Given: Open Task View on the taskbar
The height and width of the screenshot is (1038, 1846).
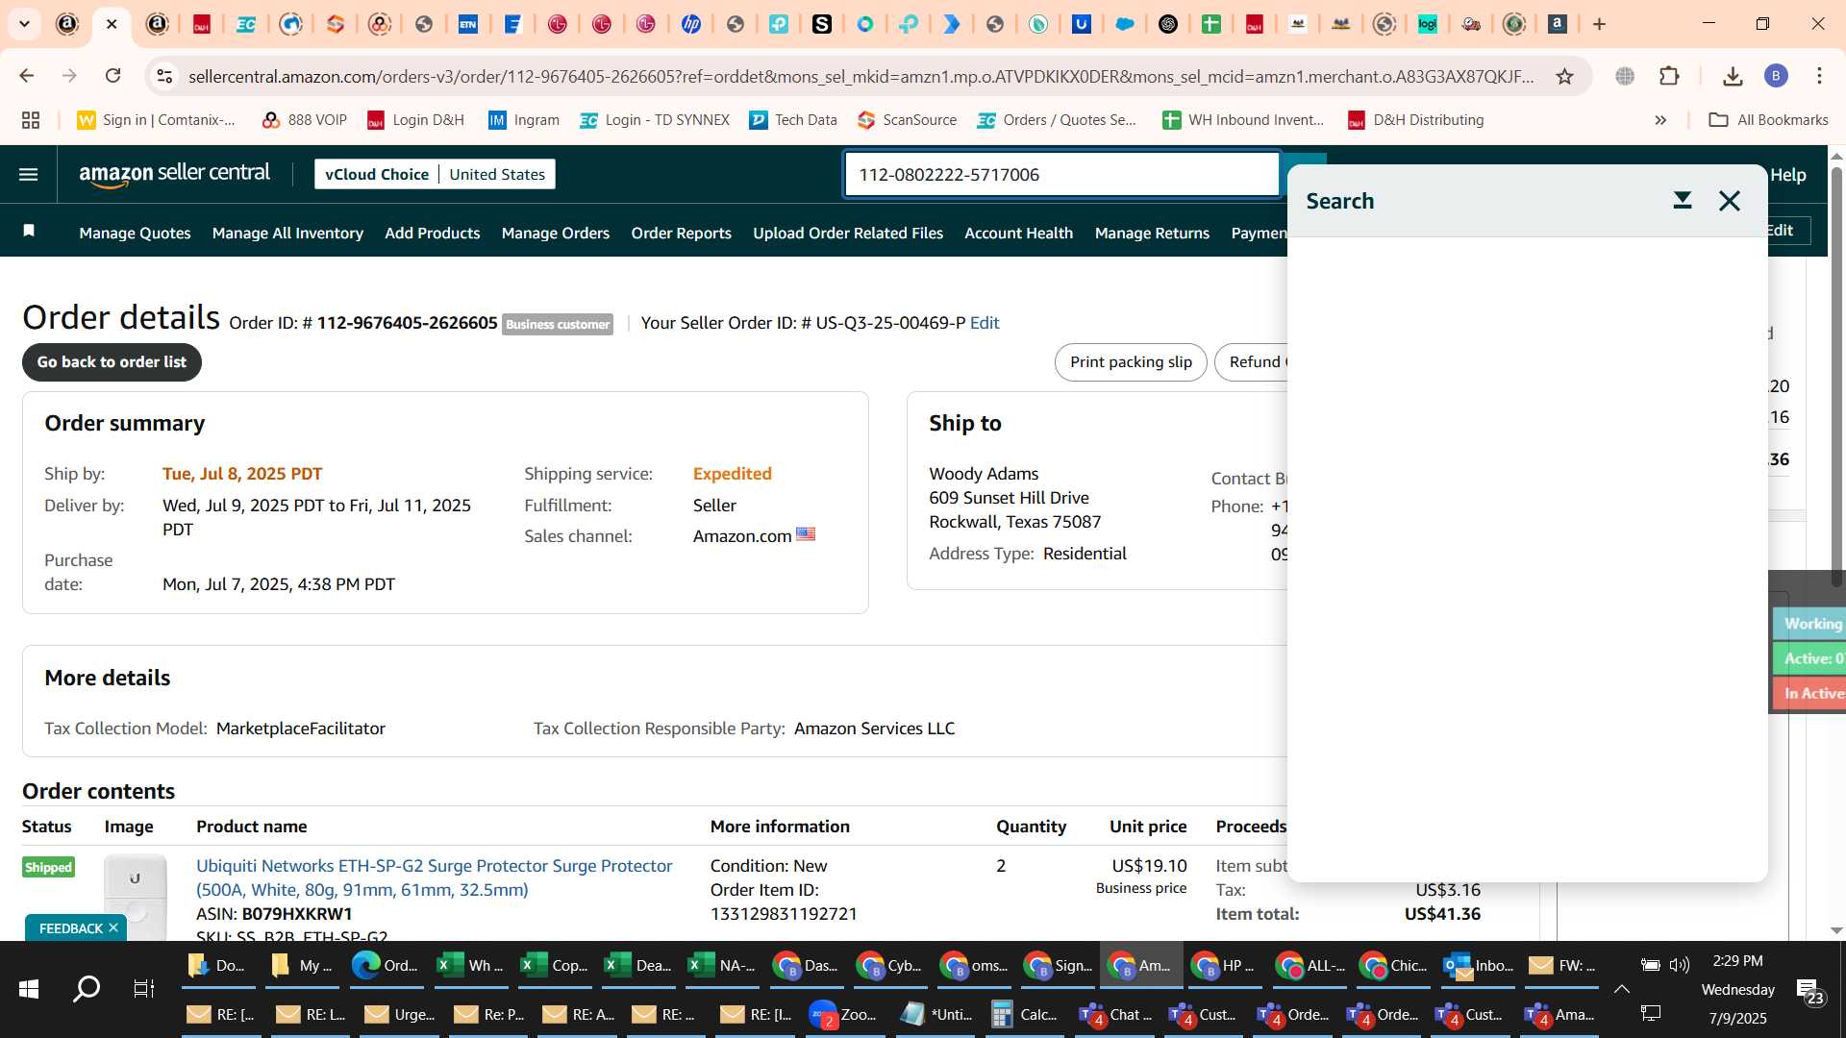Looking at the screenshot, I should [143, 988].
